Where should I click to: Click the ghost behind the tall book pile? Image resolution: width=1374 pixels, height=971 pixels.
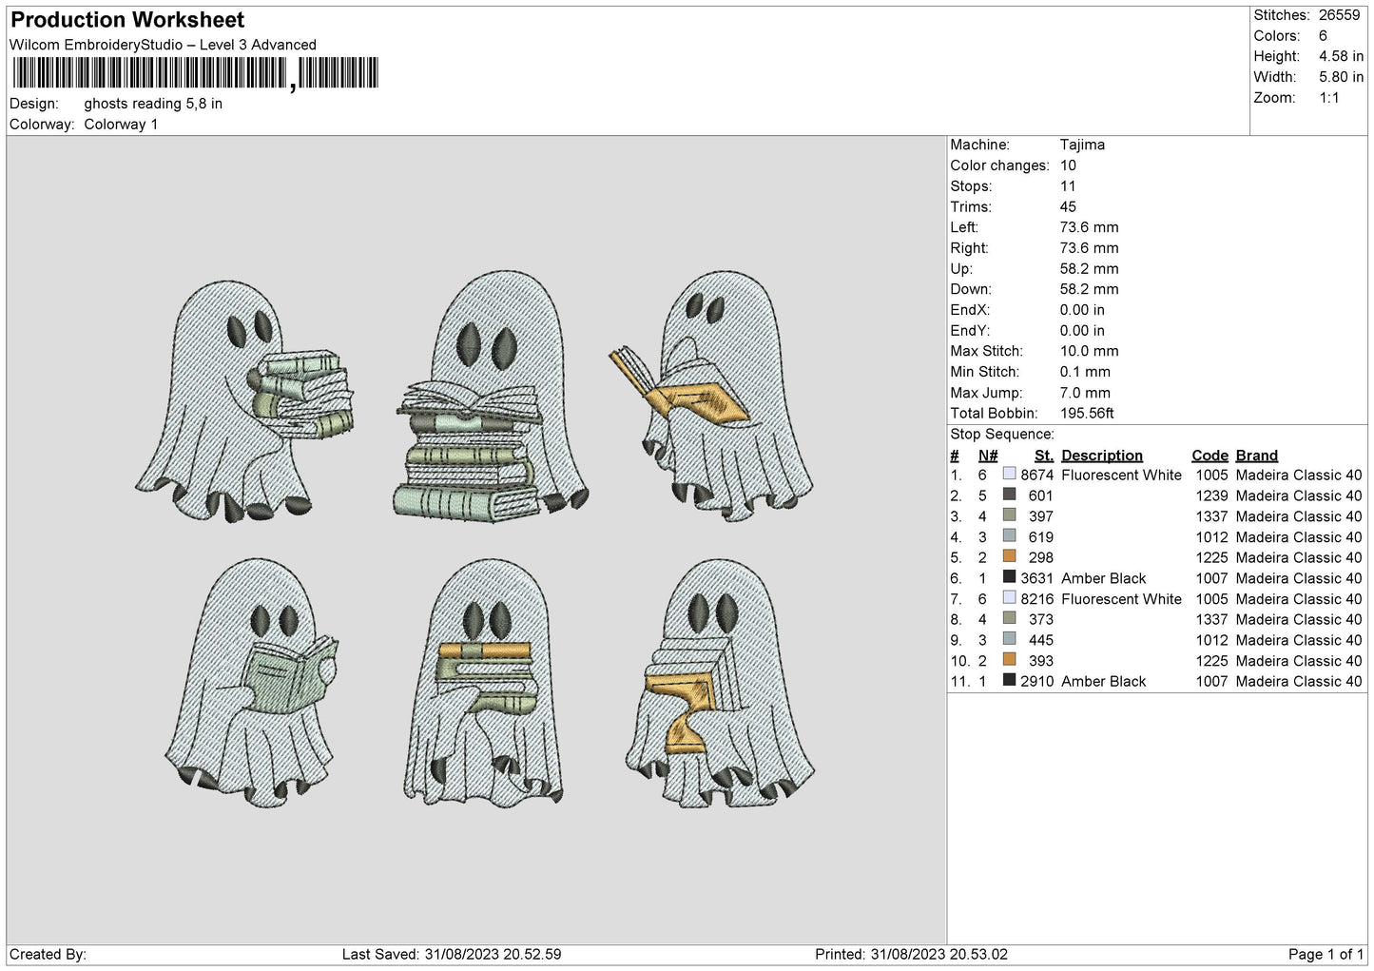(x=491, y=398)
